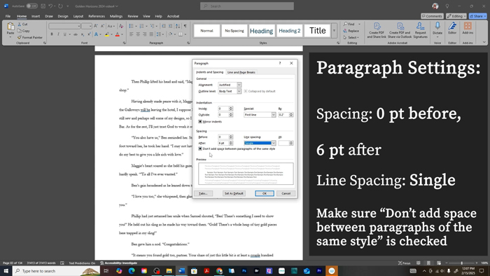Open the Insert ribbon tab

(36, 16)
